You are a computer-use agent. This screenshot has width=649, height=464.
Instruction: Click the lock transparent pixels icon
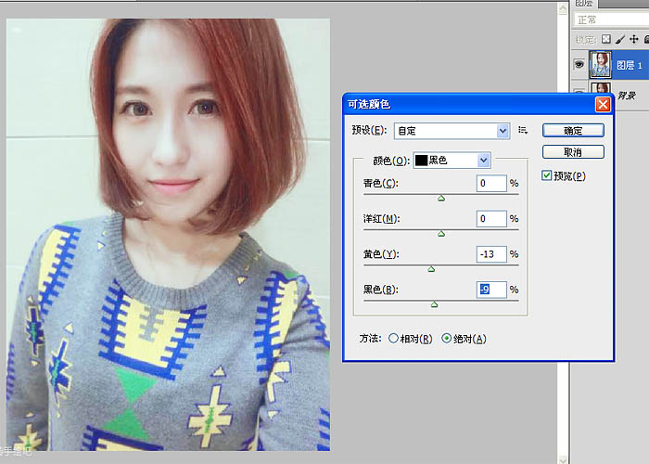606,39
